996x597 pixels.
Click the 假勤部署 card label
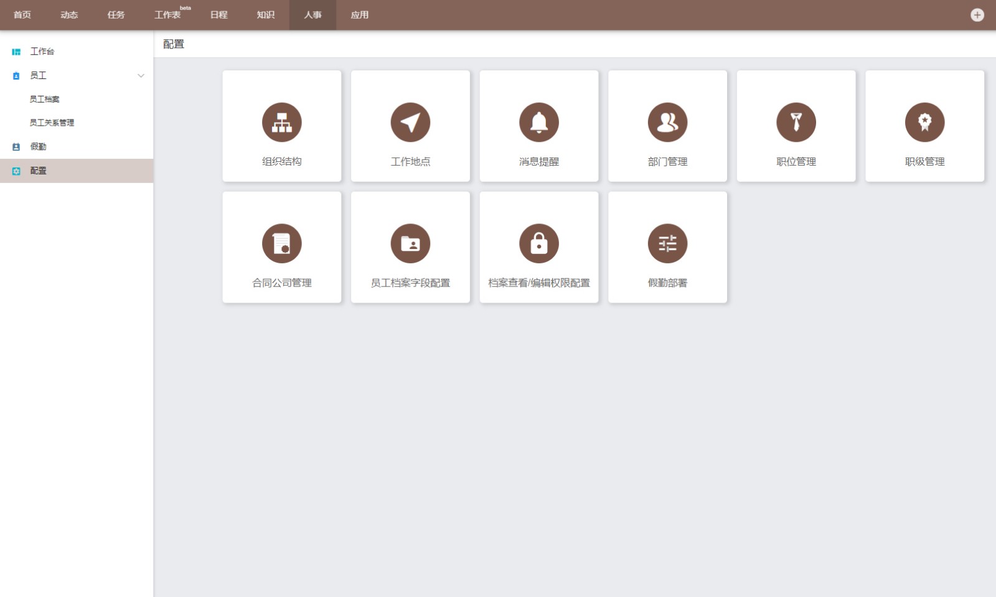(667, 283)
